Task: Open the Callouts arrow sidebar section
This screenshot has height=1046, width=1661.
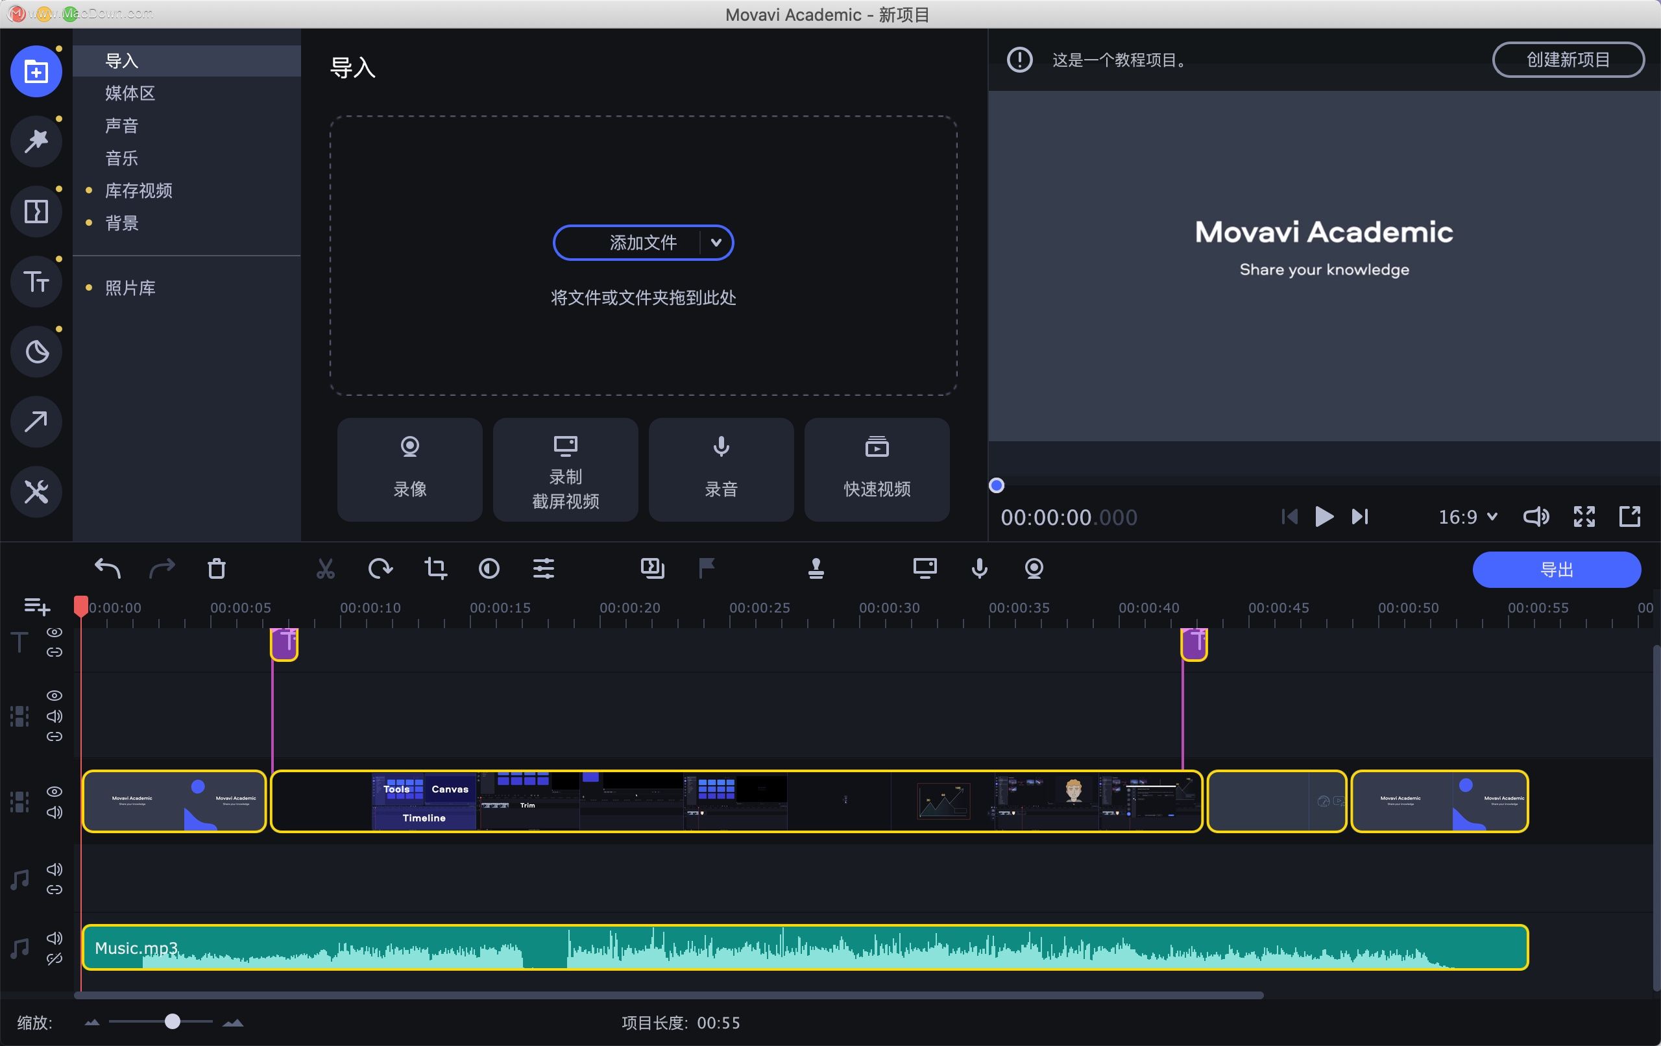Action: pyautogui.click(x=36, y=422)
